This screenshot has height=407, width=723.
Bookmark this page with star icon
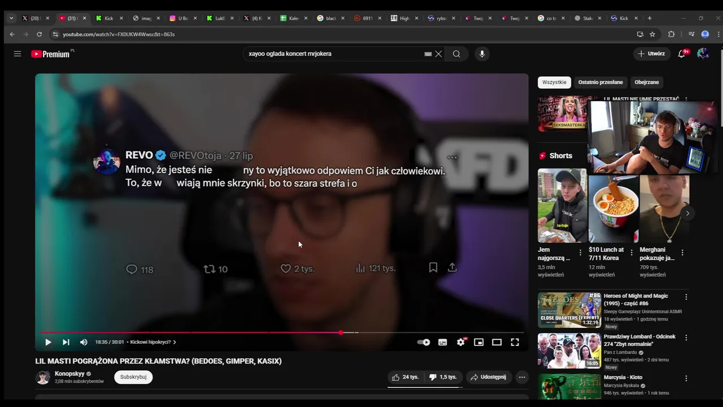[652, 34]
